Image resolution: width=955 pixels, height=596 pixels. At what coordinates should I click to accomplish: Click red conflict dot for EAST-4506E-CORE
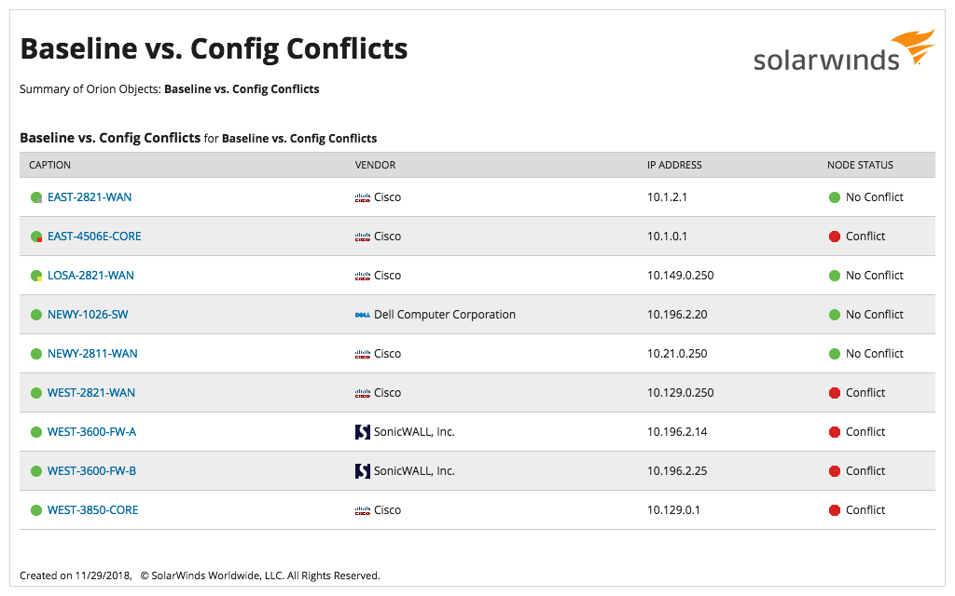[835, 237]
